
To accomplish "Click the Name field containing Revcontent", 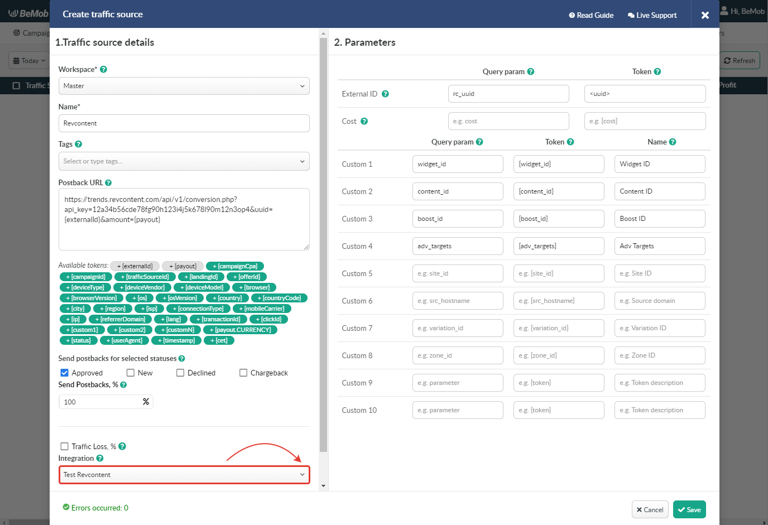I will coord(184,123).
